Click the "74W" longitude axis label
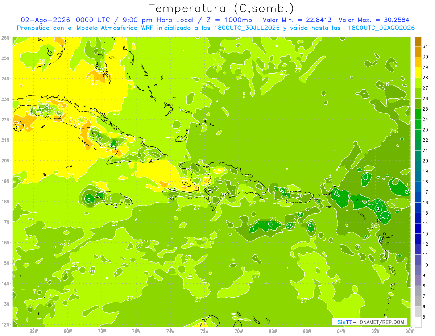The image size is (435, 336). [x=170, y=331]
